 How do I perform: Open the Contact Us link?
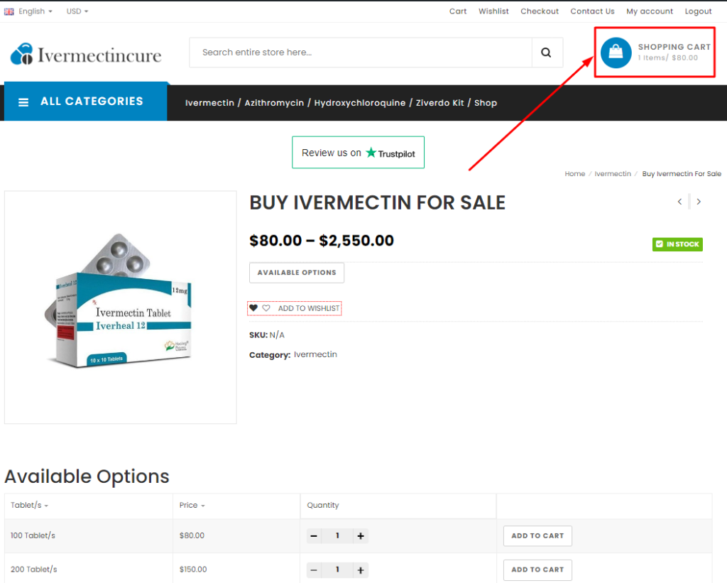(x=592, y=11)
